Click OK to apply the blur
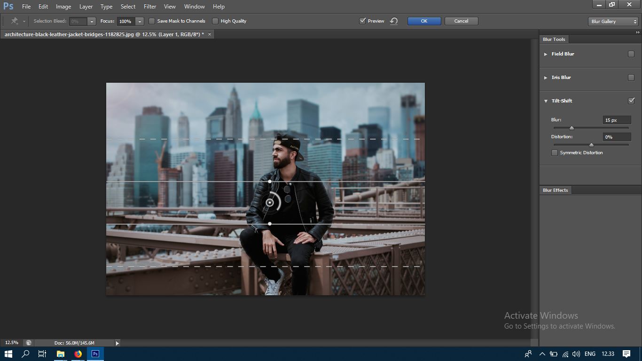Viewport: 642px width, 361px height. (424, 21)
